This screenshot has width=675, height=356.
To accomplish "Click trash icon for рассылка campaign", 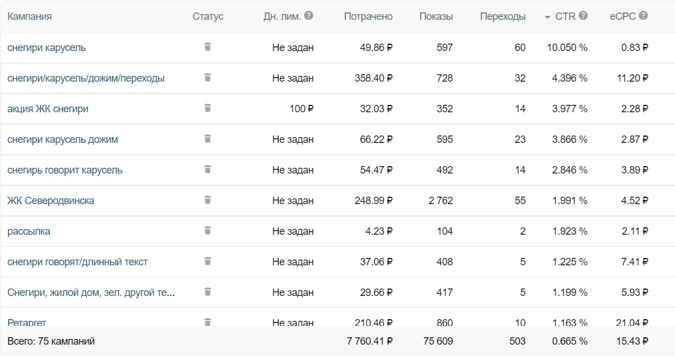I will click(x=208, y=231).
